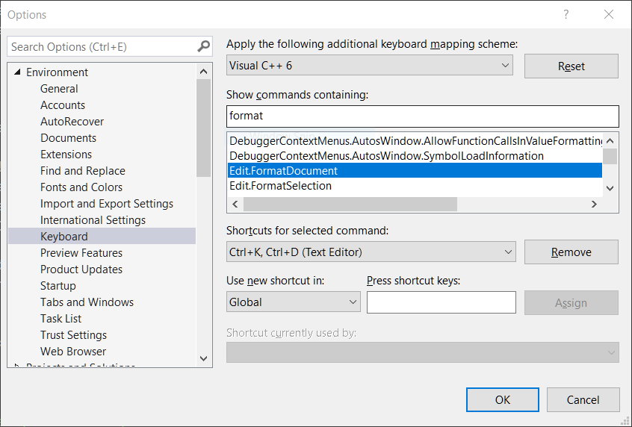Close the Options dialog
The width and height of the screenshot is (632, 427).
[609, 14]
